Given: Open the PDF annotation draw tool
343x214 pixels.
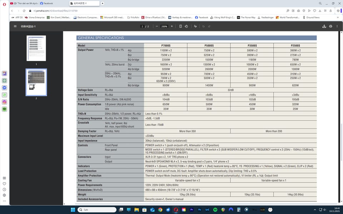Looking at the screenshot, I should [195, 26].
